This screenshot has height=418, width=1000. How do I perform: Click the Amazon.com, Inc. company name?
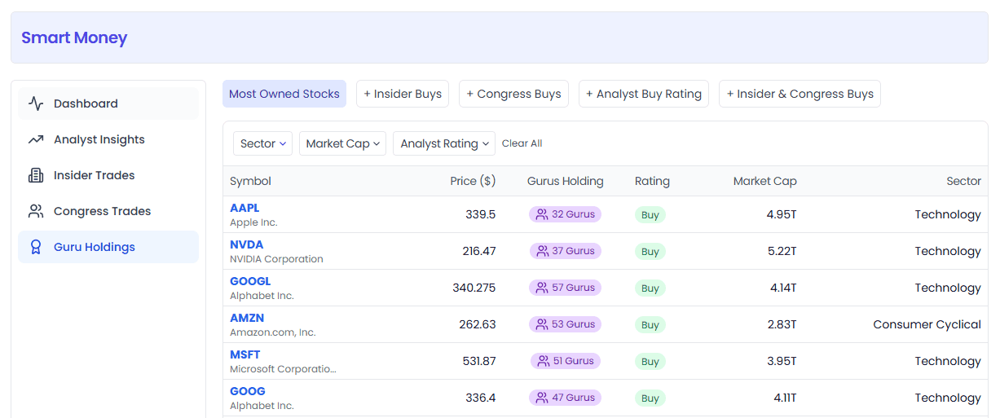pos(272,332)
